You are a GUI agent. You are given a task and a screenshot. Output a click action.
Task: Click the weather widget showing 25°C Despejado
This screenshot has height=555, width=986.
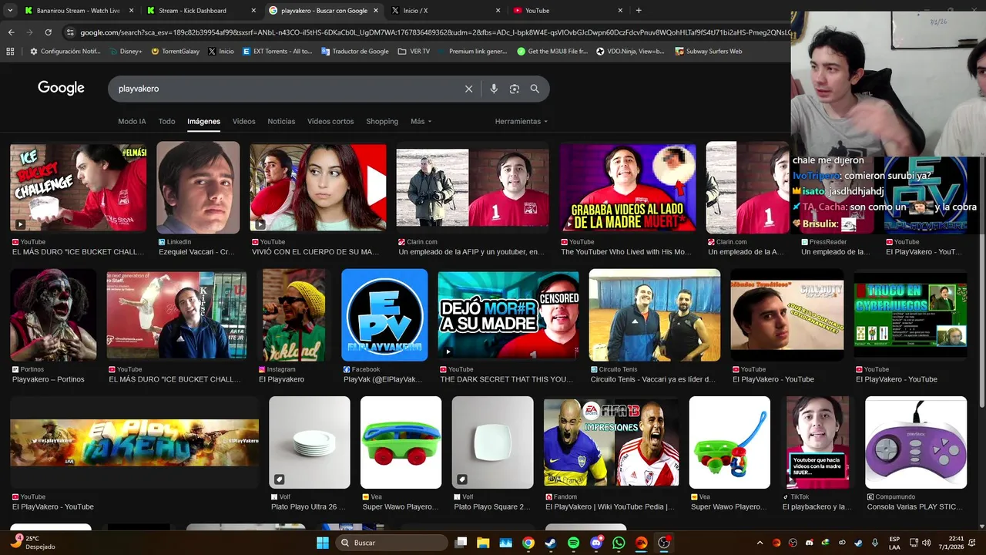point(32,543)
